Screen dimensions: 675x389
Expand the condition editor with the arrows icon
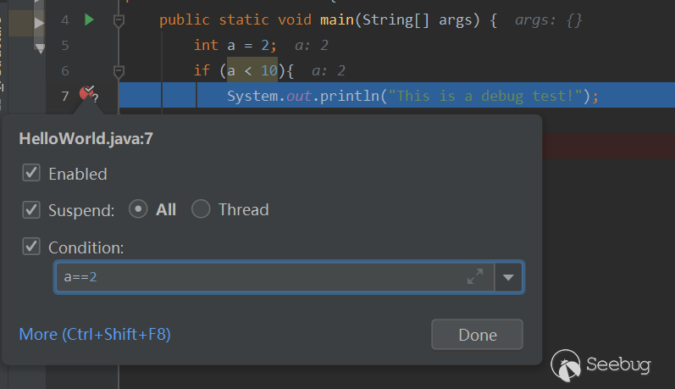click(475, 276)
